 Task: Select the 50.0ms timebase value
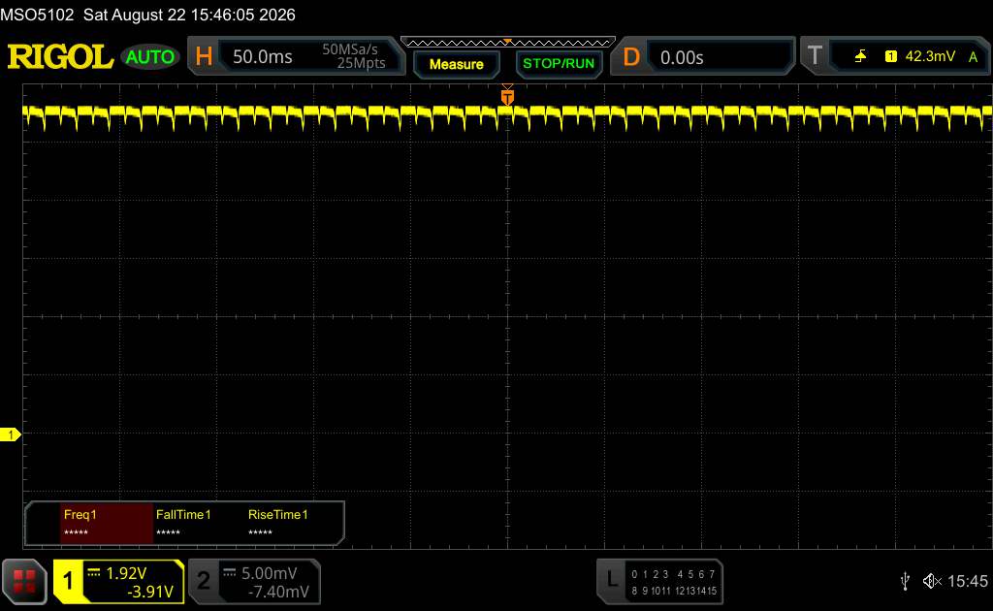(262, 57)
